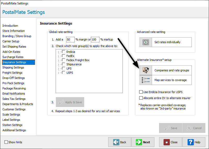Select Add-On Rates in the sidebar

click(11, 52)
